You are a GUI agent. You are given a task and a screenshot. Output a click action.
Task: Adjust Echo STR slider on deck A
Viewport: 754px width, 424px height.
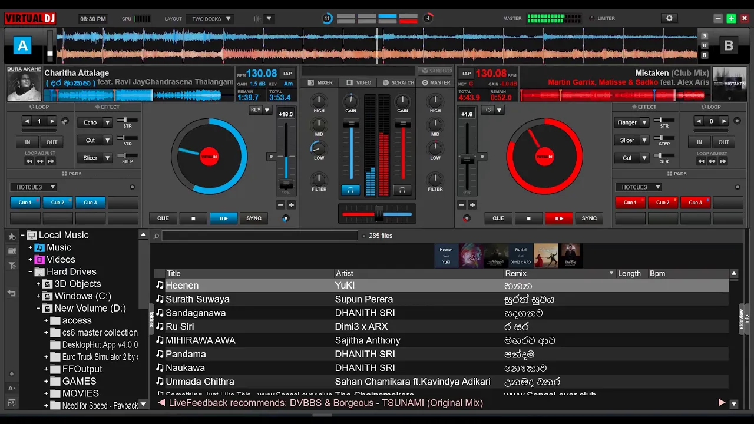(x=127, y=120)
